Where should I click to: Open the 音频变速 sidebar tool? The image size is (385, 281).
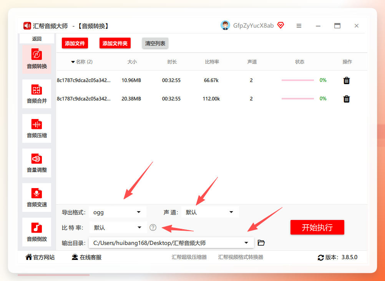[37, 198]
